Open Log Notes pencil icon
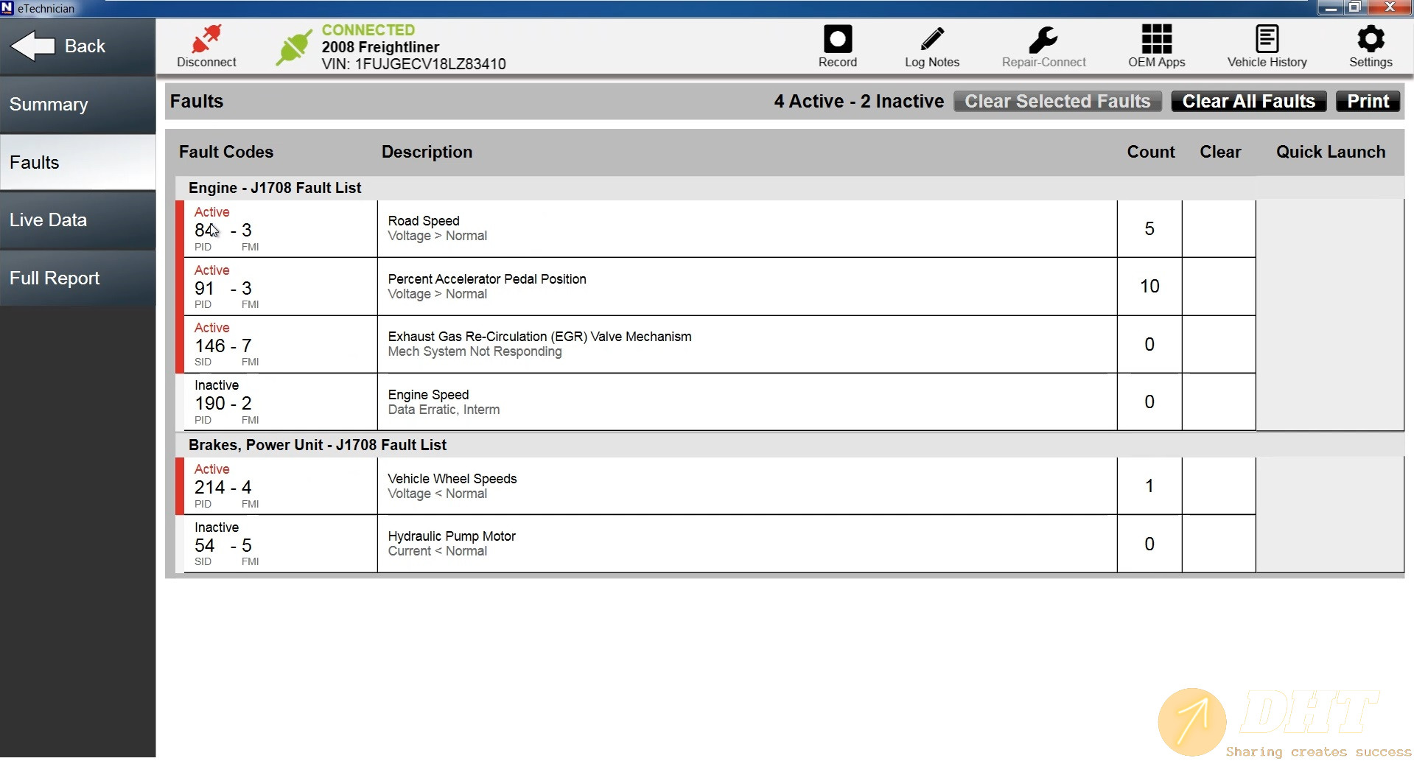This screenshot has height=761, width=1414. pyautogui.click(x=932, y=39)
